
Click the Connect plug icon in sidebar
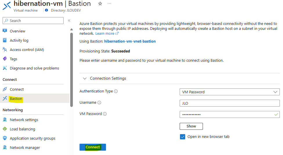pyautogui.click(x=5, y=89)
